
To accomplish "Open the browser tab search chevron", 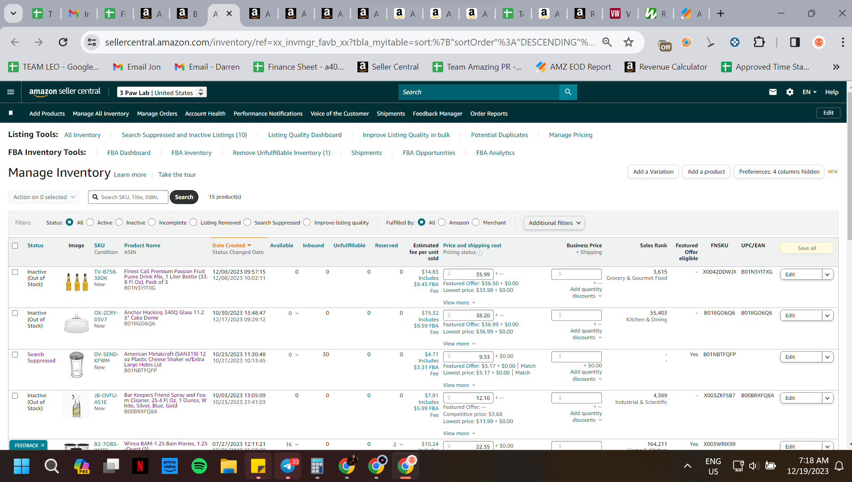I will 13,13.
